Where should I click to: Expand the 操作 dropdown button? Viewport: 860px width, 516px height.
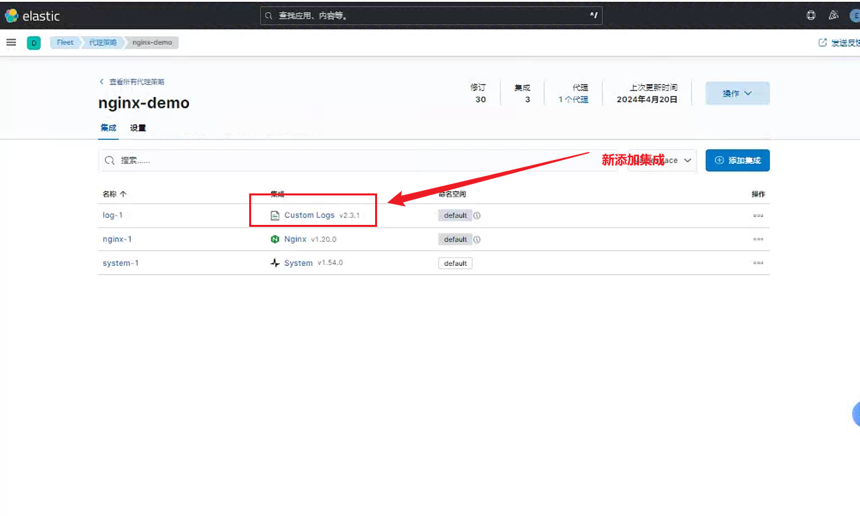pyautogui.click(x=737, y=94)
